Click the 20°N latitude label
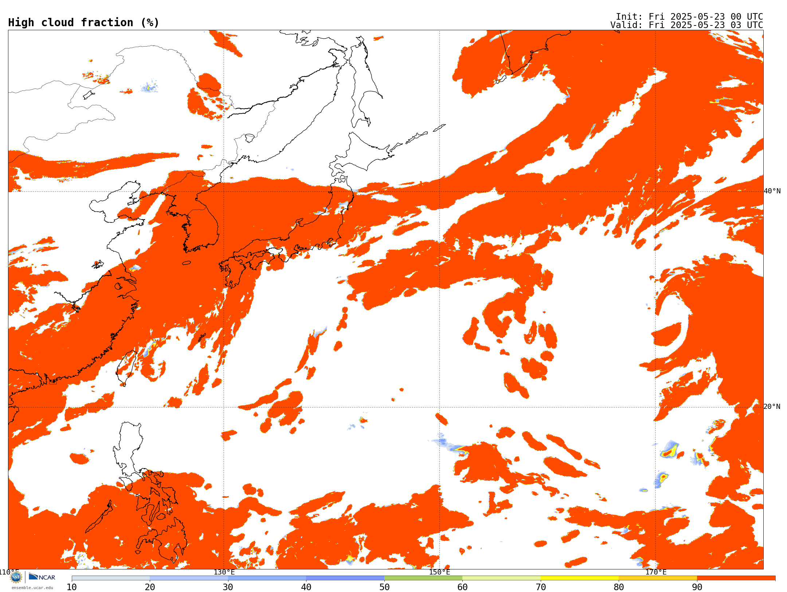This screenshot has height=592, width=787. 772,407
